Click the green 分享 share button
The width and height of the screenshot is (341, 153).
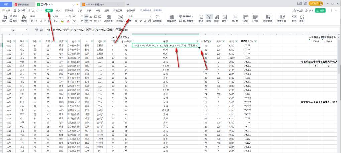click(320, 10)
